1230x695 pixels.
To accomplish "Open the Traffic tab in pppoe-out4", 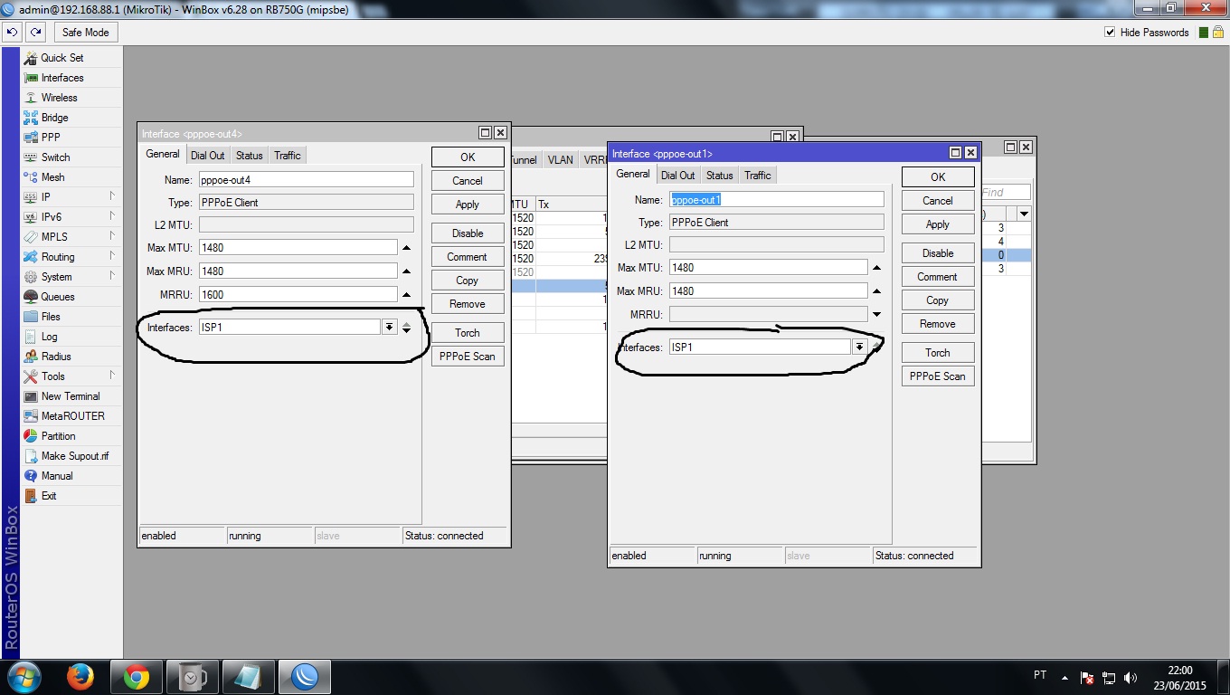I will [x=288, y=156].
